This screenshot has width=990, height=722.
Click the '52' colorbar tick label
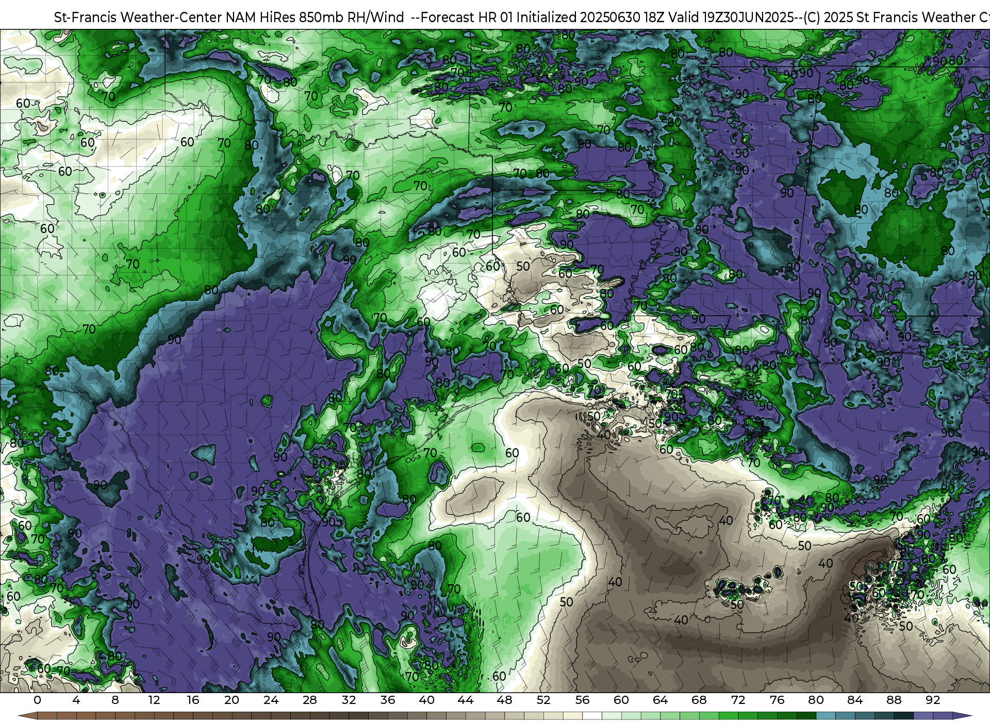click(x=543, y=700)
